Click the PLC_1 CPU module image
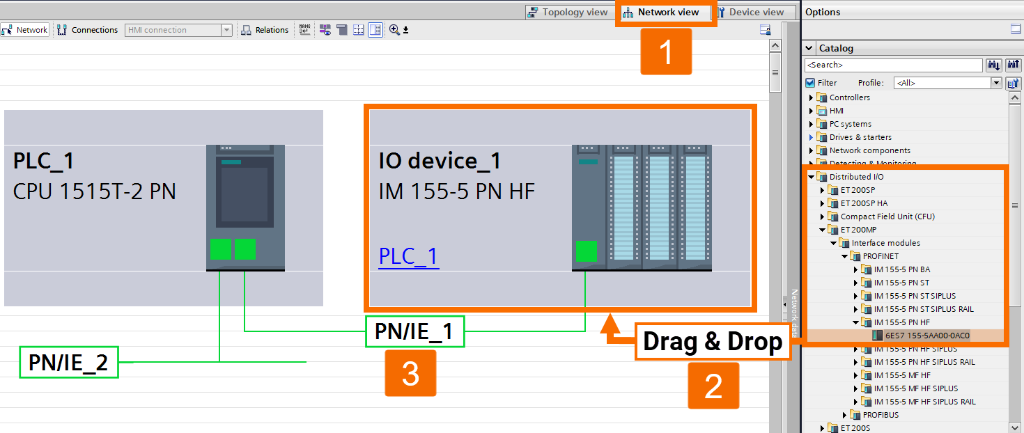This screenshot has height=433, width=1024. [x=245, y=207]
